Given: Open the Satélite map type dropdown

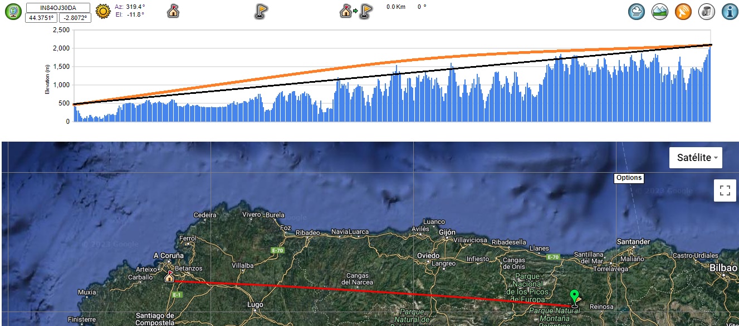Looking at the screenshot, I should click(x=696, y=158).
